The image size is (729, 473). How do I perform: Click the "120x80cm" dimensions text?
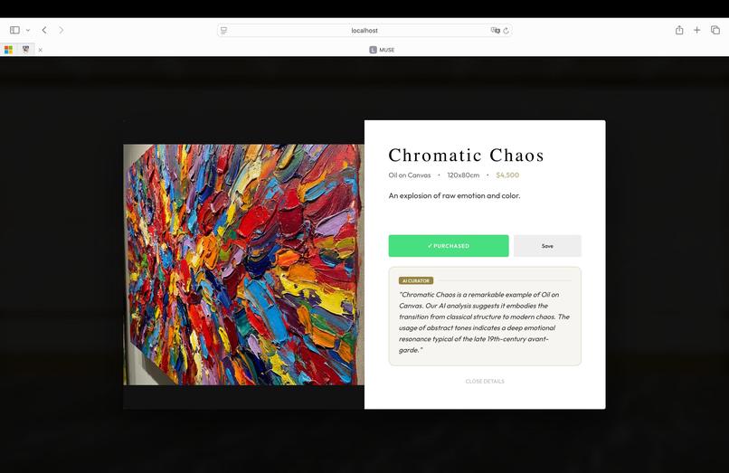click(463, 175)
